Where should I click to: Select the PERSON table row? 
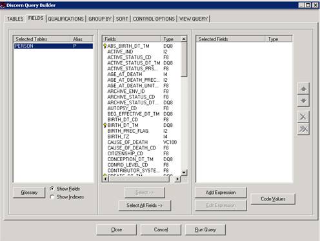coord(54,46)
